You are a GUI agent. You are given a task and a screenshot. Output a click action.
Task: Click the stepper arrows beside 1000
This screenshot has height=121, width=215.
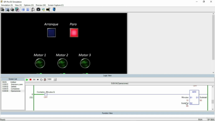(55, 79)
